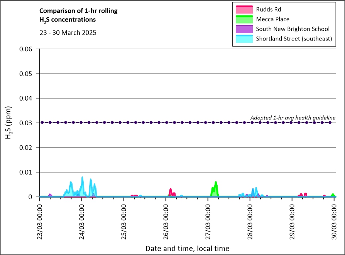Screen dimensions: 345x255
Task: Click the South New Brighton School purple swatch
Action: [x=244, y=29]
